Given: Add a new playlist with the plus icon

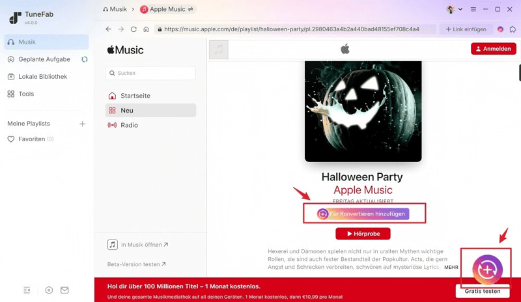Looking at the screenshot, I should click(83, 124).
